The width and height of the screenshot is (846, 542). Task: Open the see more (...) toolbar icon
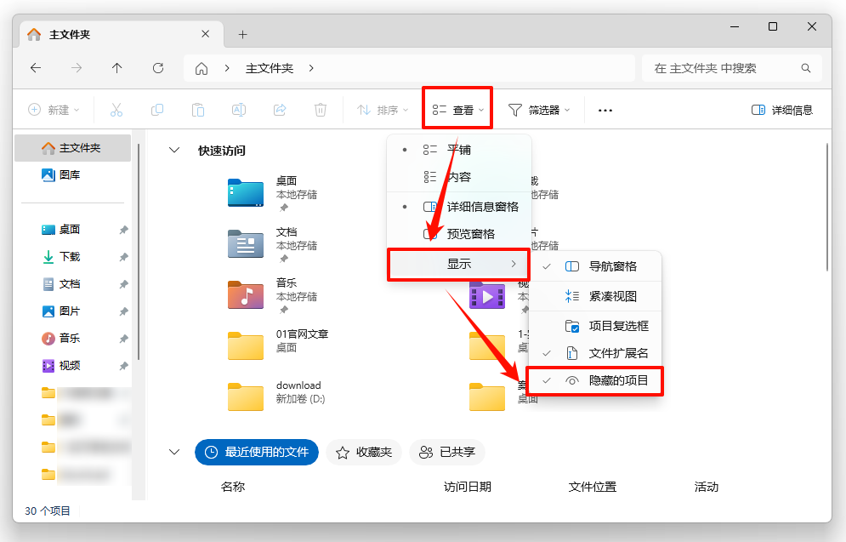click(x=605, y=110)
